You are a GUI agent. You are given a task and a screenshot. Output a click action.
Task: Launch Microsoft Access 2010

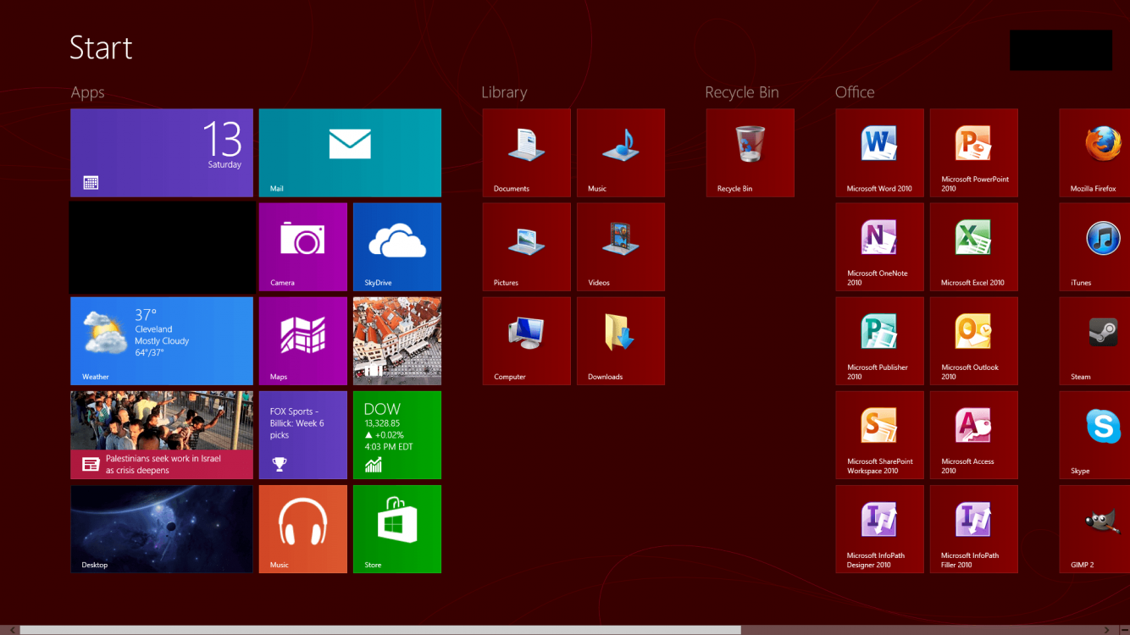point(974,435)
